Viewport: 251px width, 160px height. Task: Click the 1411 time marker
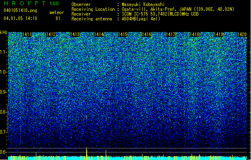[x=27, y=34]
